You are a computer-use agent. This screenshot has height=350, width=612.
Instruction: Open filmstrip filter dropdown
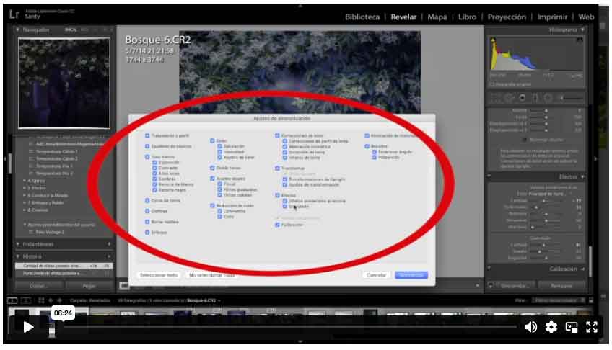coord(558,300)
